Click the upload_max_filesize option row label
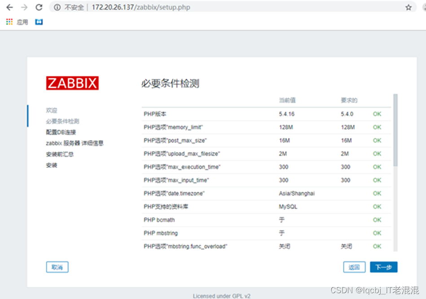Image resolution: width=426 pixels, height=299 pixels. coord(182,154)
